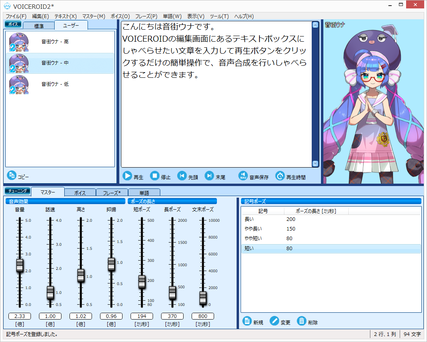Image resolution: width=427 pixels, height=342 pixels.
Task: Add new symbol pause with 新規 icon
Action: (x=247, y=321)
